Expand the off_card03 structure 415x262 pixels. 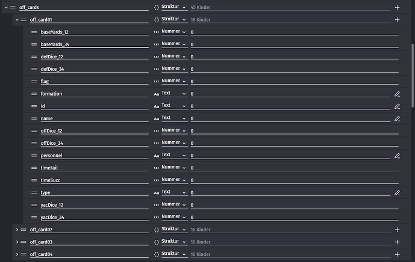(x=16, y=242)
